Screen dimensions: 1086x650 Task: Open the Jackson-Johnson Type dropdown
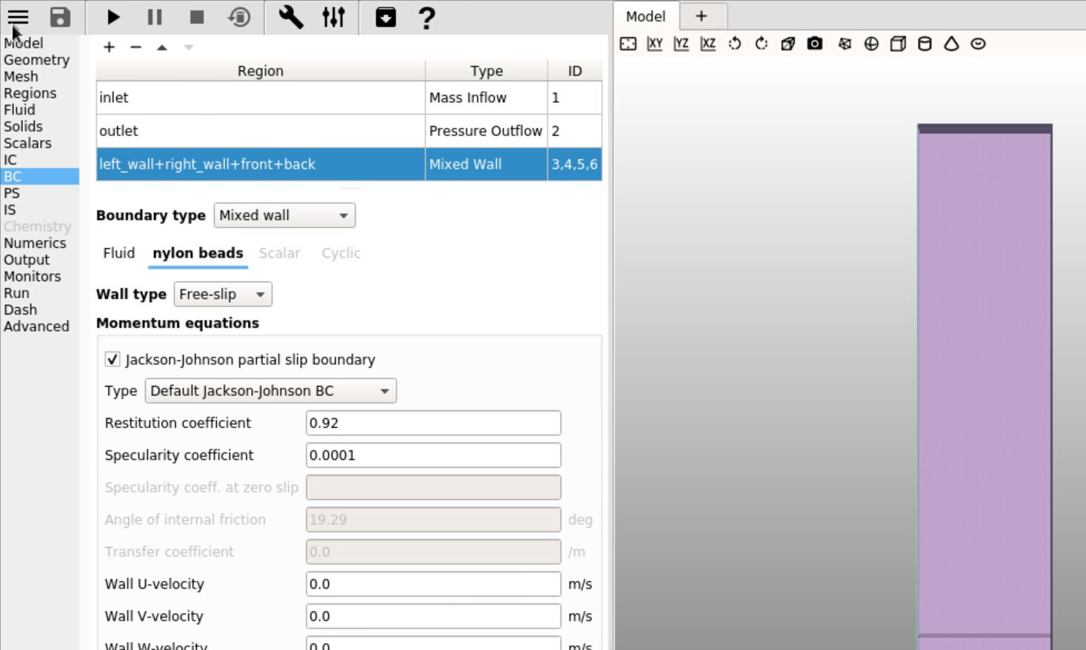270,391
